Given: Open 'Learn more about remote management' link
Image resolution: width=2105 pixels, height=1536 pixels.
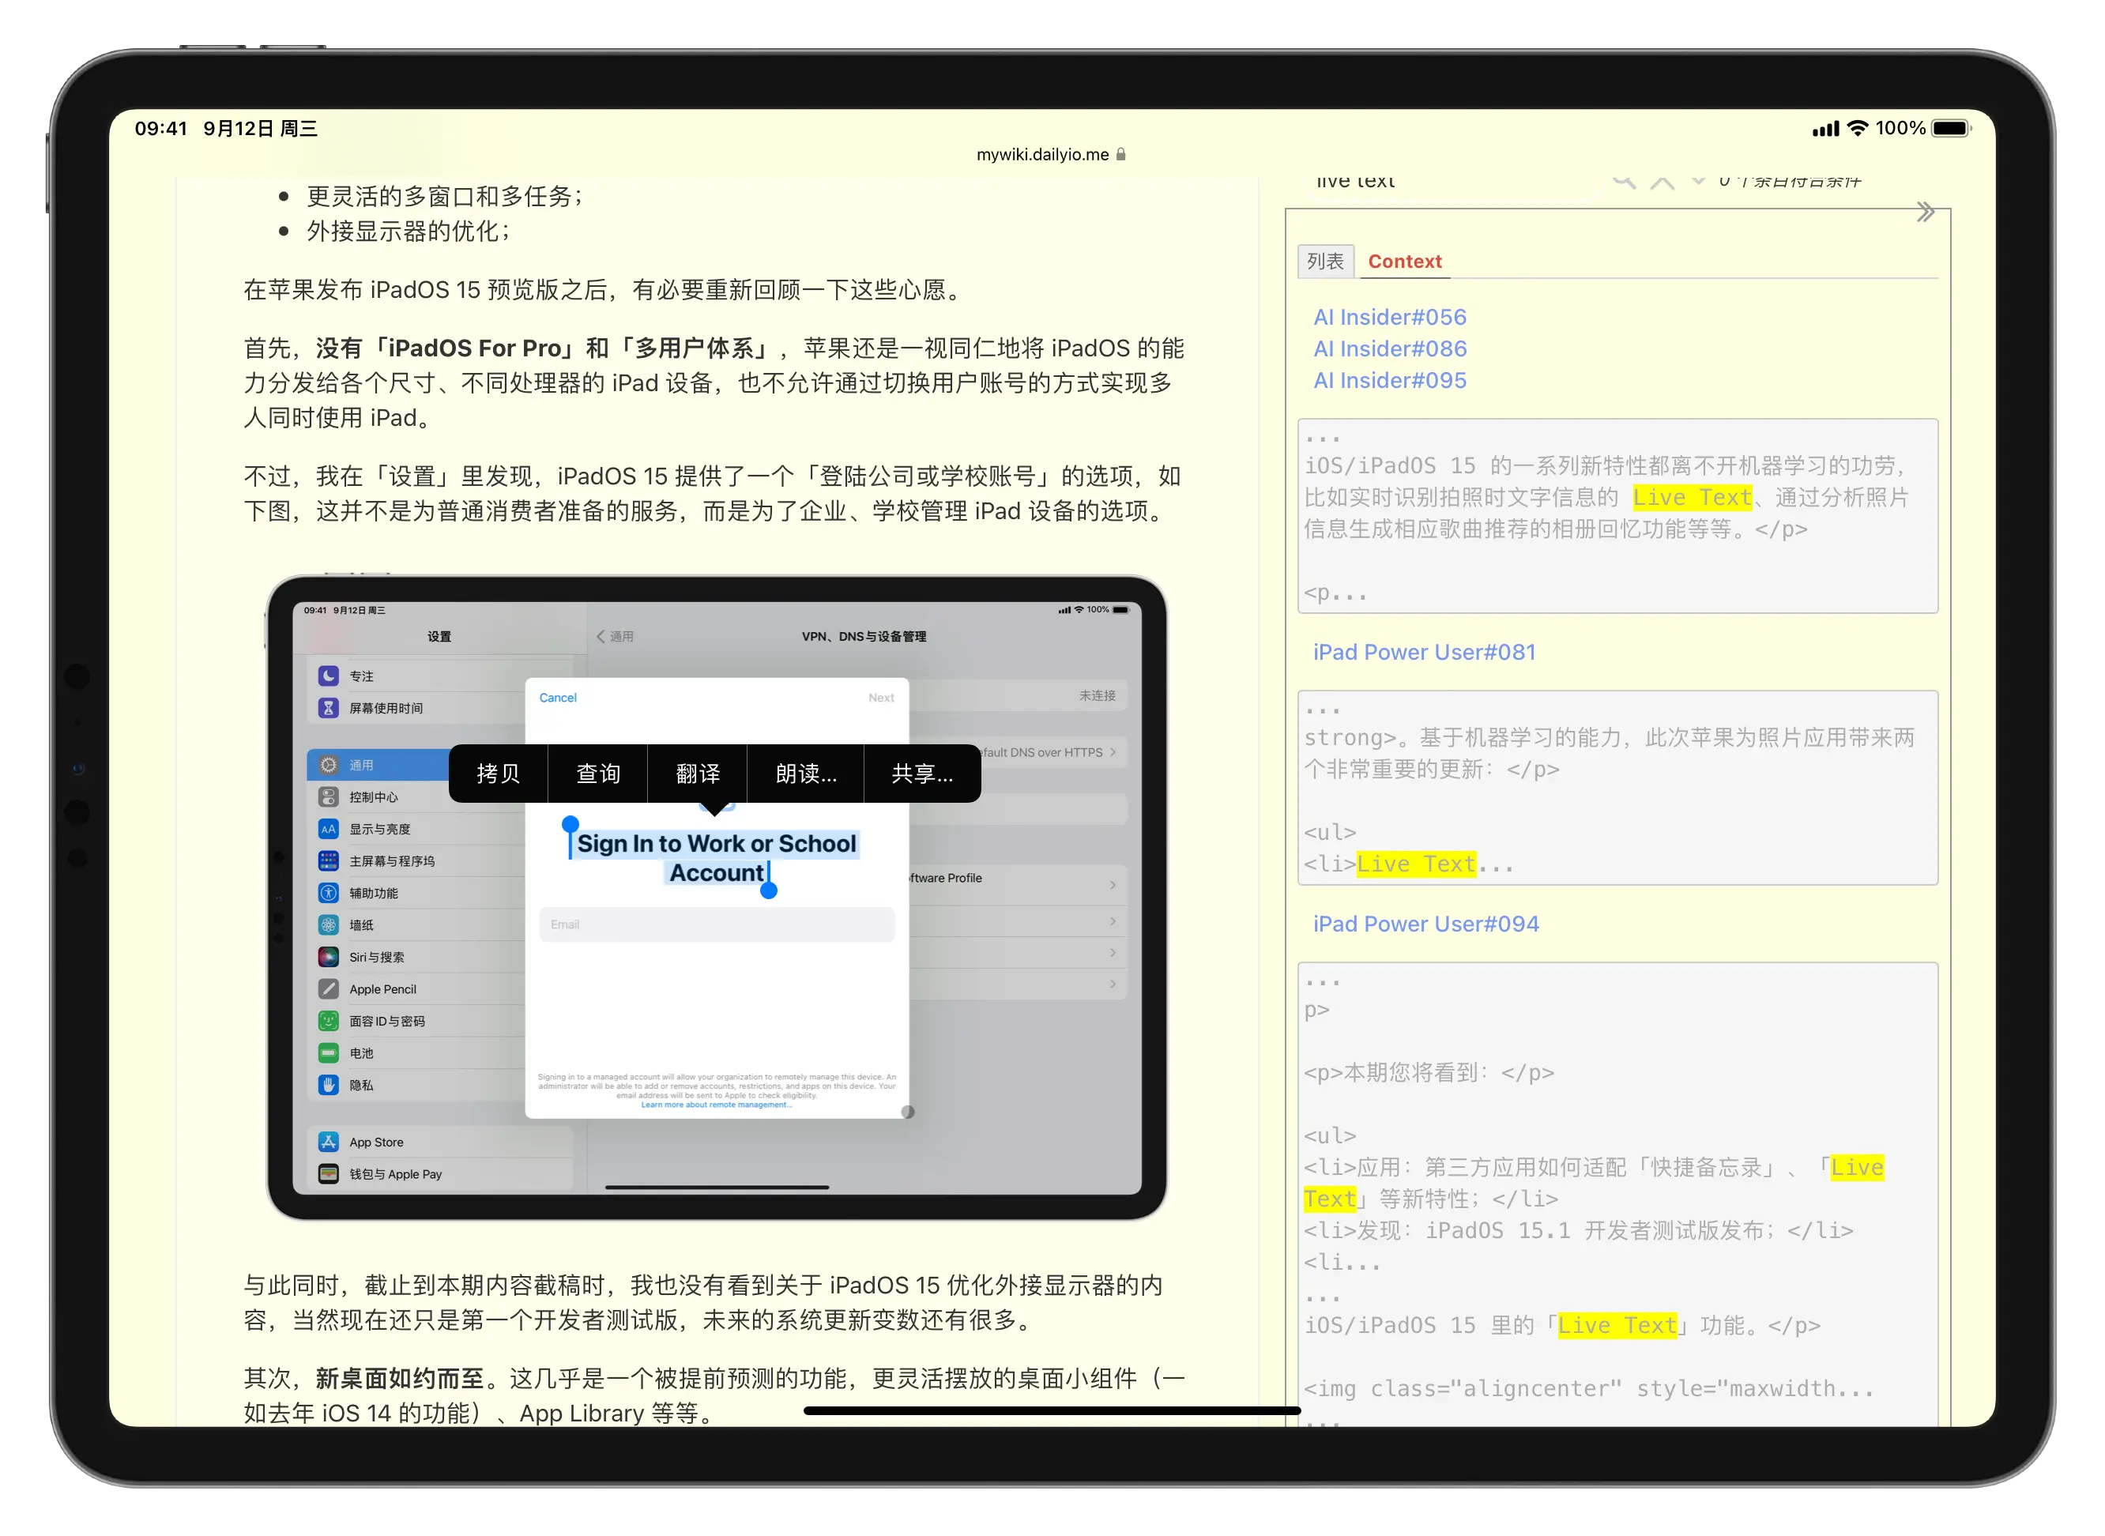Looking at the screenshot, I should 716,1105.
